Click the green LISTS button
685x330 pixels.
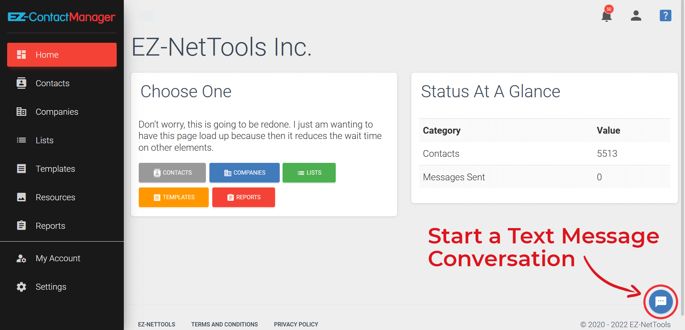click(309, 172)
